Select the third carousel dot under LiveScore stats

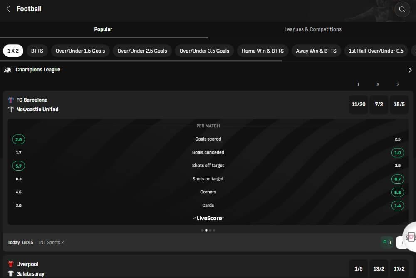(x=210, y=230)
